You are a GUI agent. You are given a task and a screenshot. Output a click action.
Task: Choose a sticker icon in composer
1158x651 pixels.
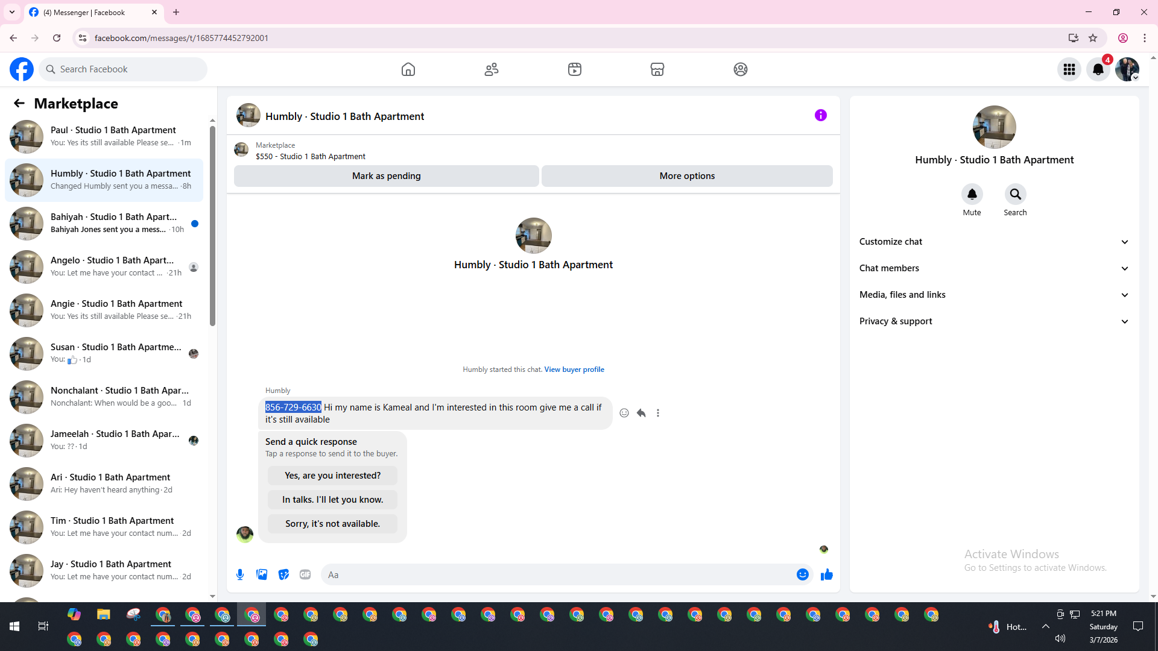click(283, 574)
